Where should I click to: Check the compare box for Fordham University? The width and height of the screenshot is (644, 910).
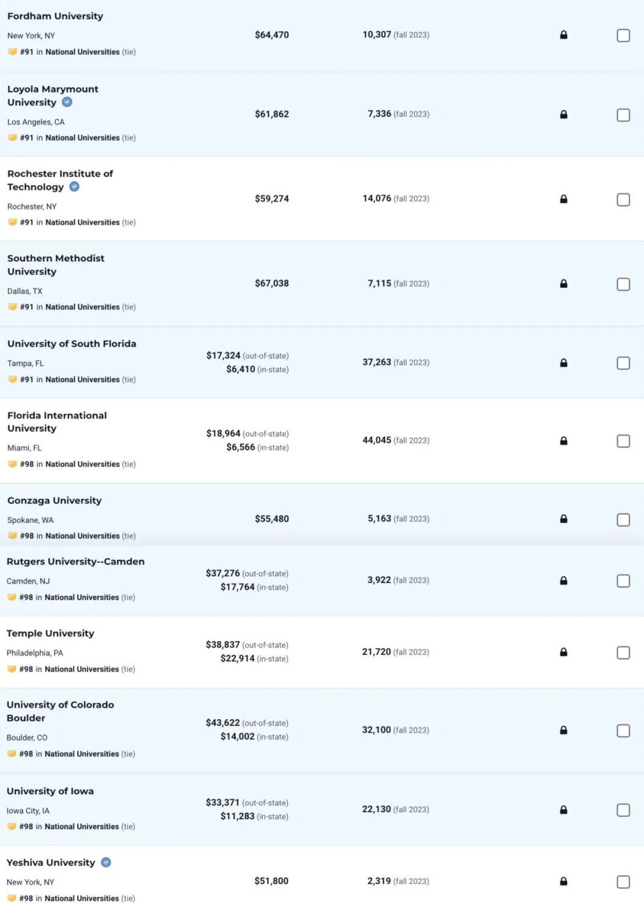coord(624,35)
